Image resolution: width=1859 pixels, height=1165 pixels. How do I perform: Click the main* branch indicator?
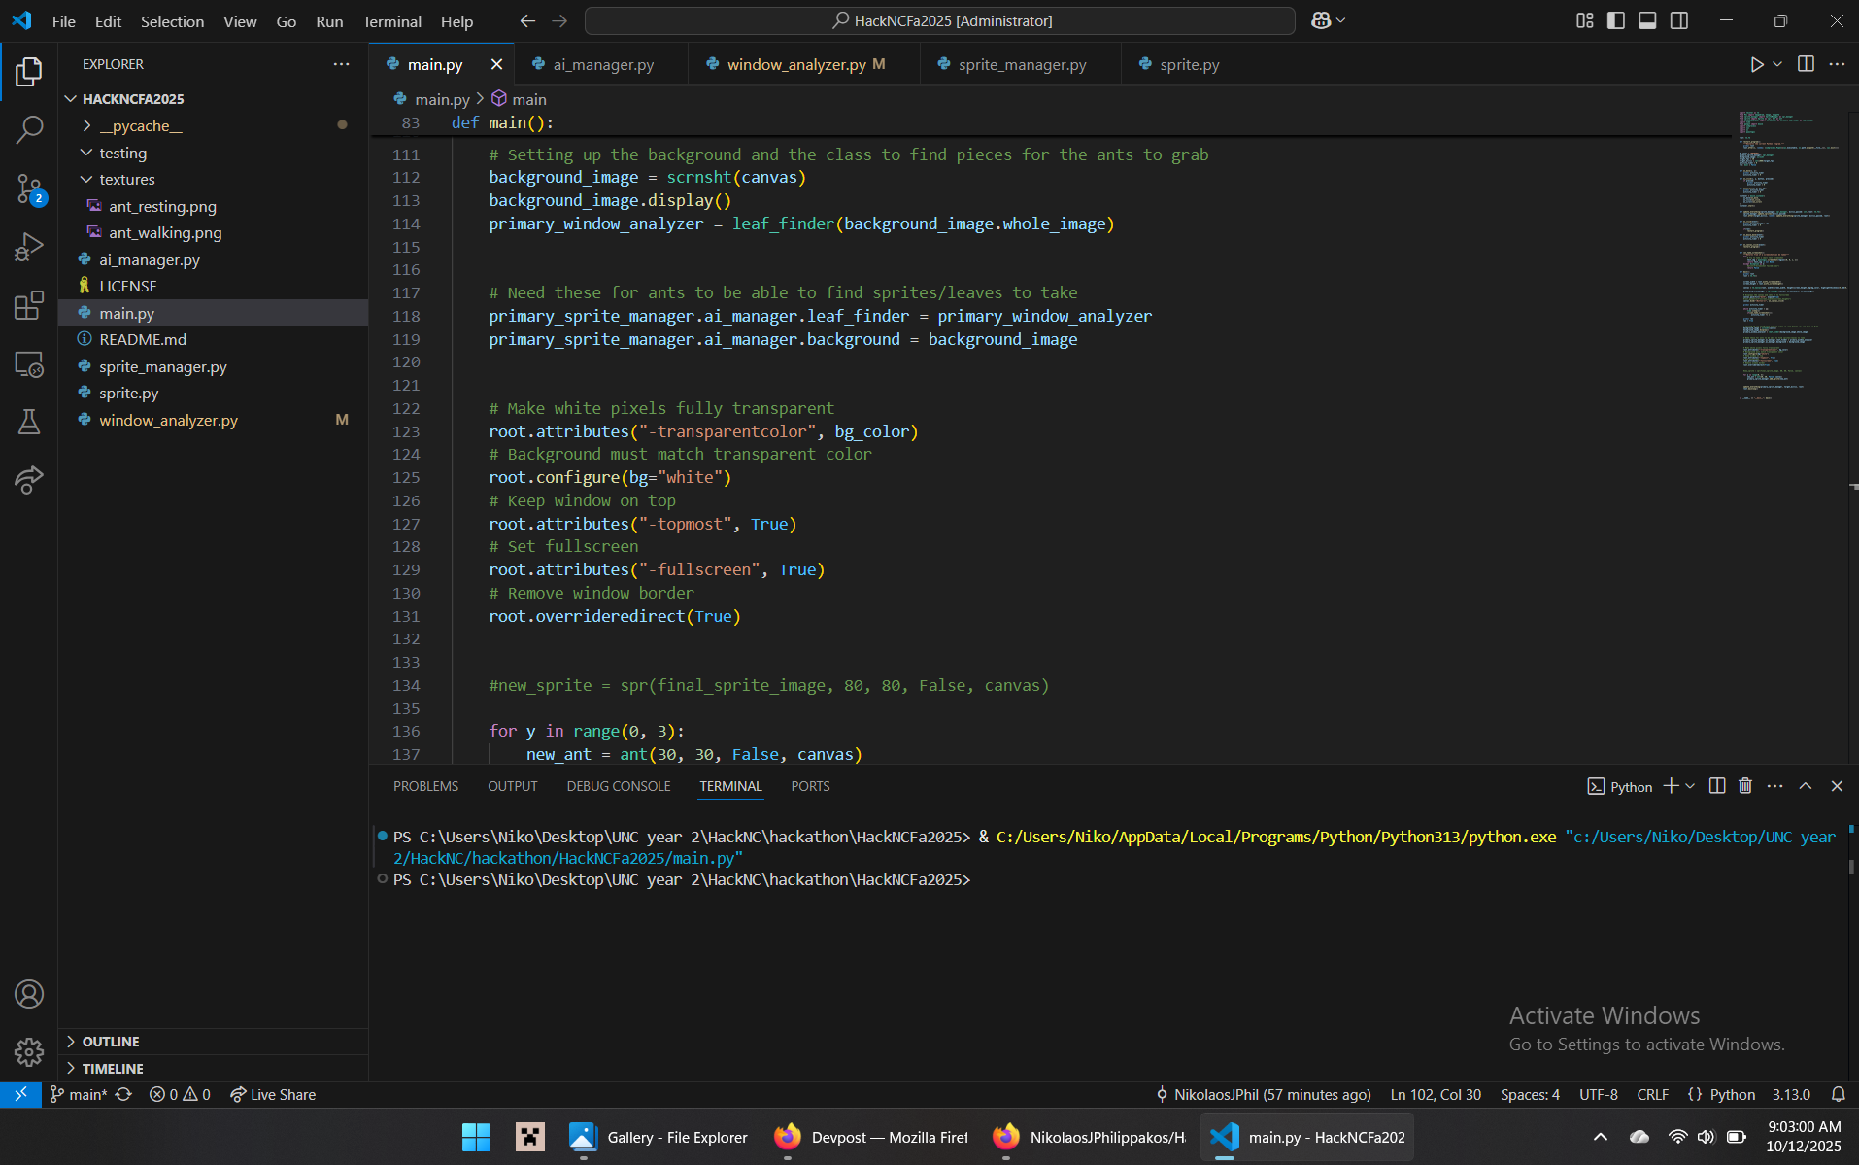tap(80, 1095)
